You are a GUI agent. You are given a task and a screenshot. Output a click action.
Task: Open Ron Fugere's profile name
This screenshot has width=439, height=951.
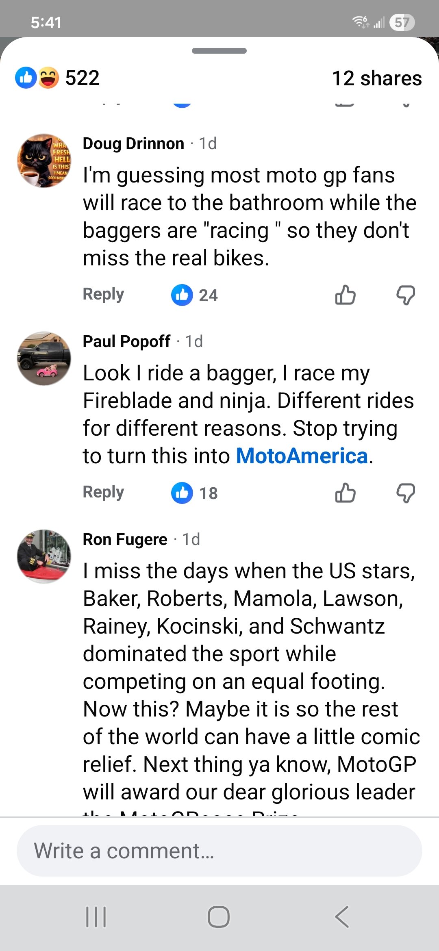125,539
